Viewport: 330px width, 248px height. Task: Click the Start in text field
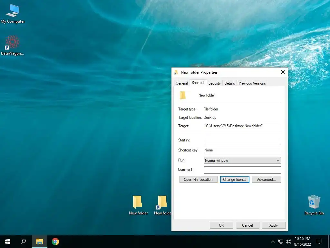(x=242, y=141)
